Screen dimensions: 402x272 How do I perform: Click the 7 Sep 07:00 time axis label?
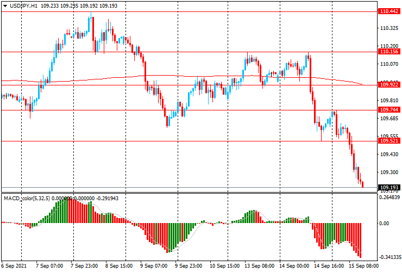tap(49, 265)
